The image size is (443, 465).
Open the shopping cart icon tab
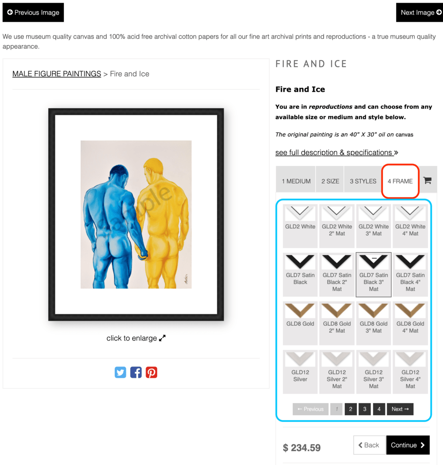click(x=427, y=180)
